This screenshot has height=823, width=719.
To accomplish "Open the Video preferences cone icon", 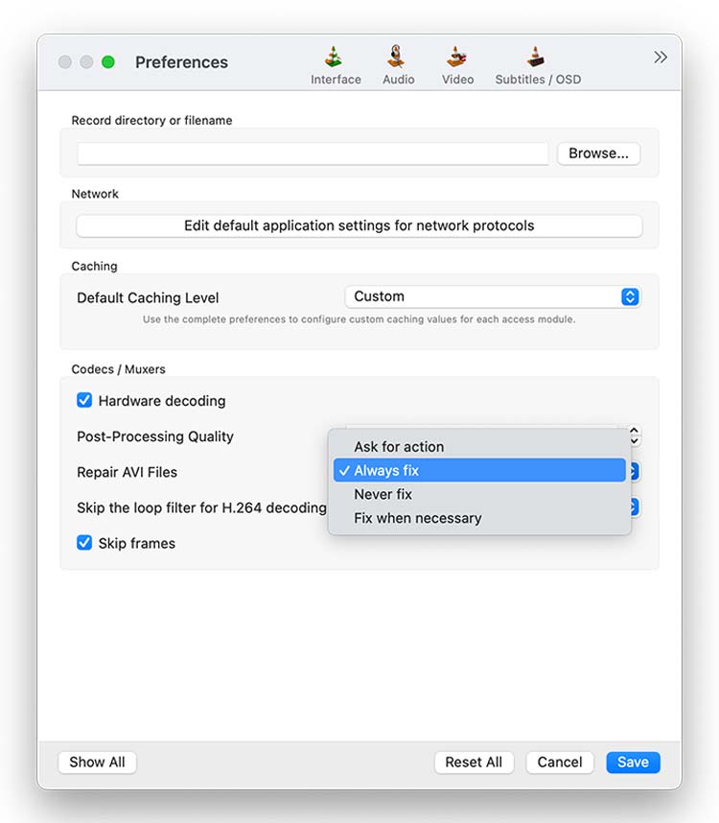I will point(457,58).
